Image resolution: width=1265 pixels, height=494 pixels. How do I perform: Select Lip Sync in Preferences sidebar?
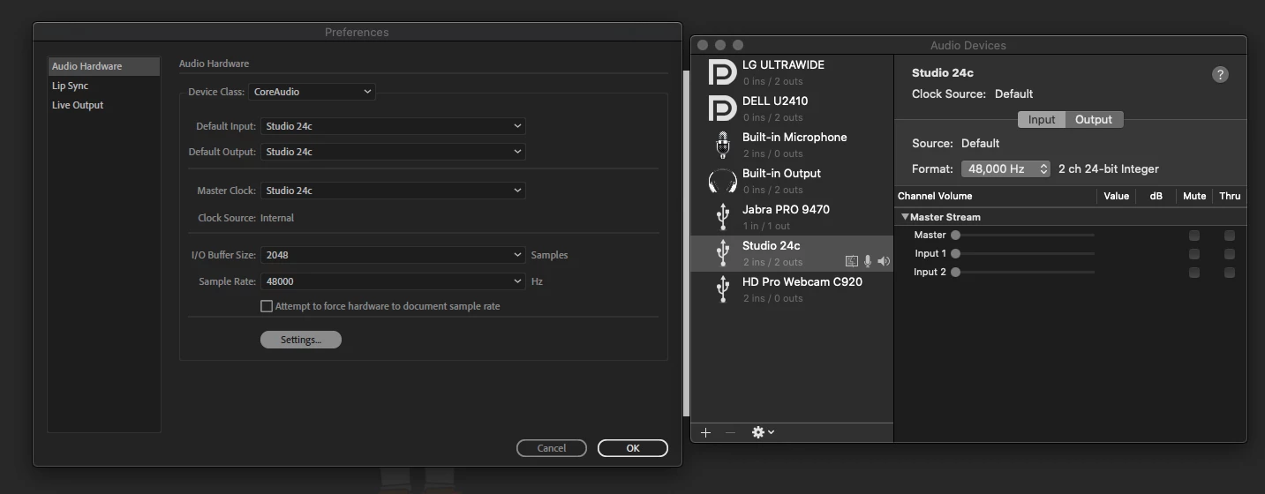[x=104, y=86]
